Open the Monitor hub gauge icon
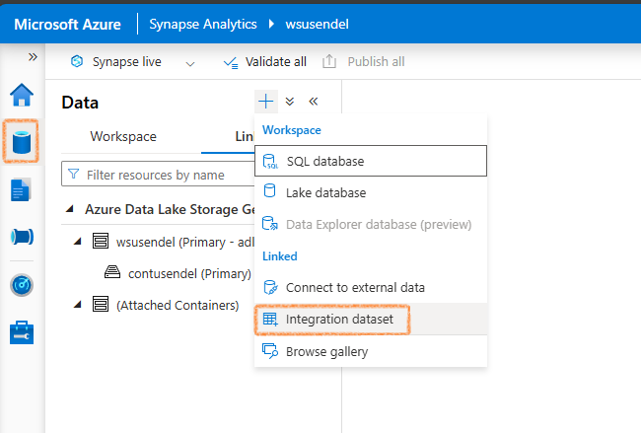 tap(22, 285)
